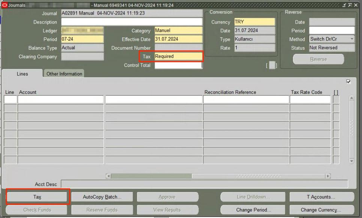Click Reserve Funds
Image resolution: width=362 pixels, height=218 pixels.
(102, 210)
